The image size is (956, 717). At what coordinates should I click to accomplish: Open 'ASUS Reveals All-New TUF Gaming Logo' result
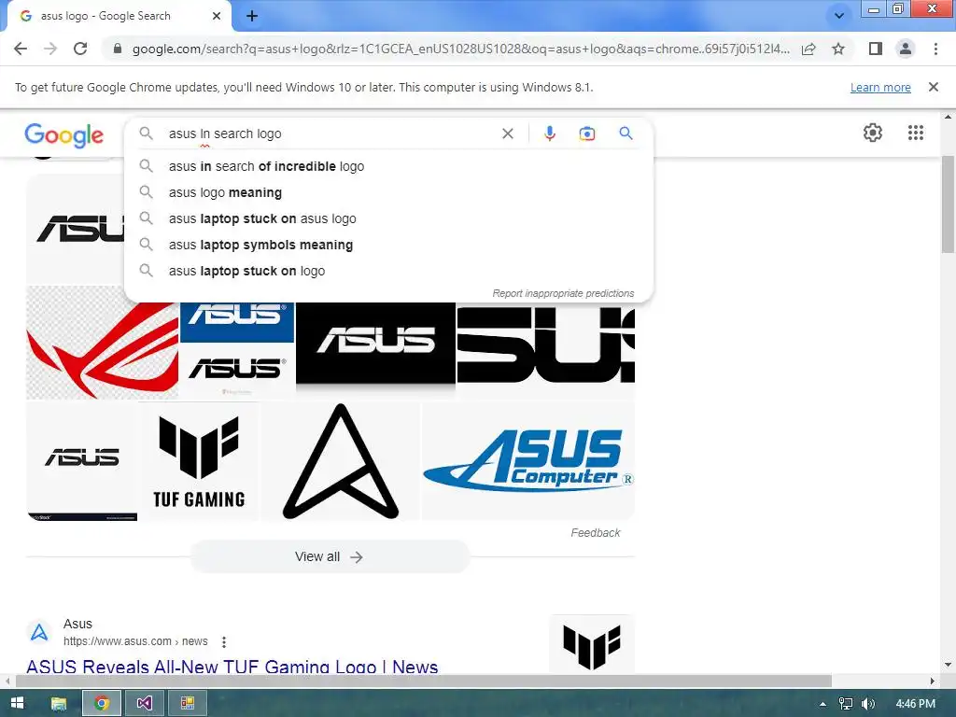(232, 667)
